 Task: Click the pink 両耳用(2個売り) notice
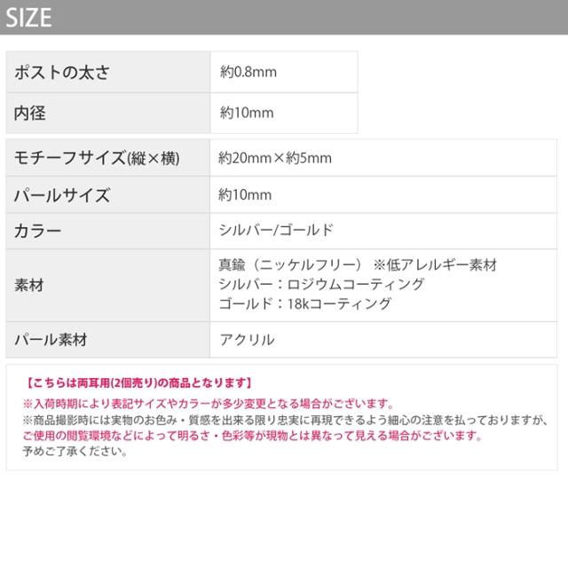point(138,383)
